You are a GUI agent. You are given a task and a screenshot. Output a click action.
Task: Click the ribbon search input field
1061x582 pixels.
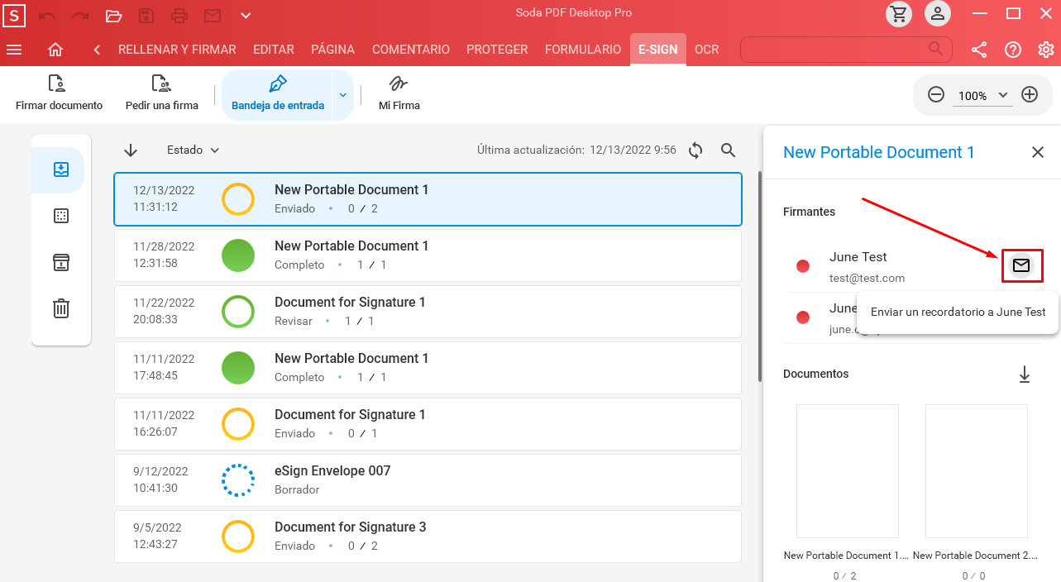click(845, 50)
